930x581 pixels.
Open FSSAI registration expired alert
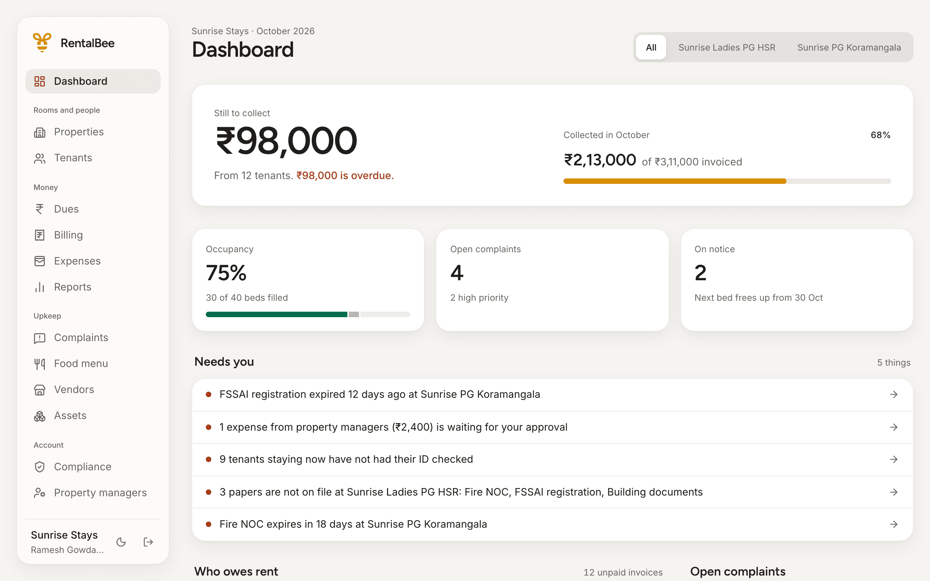(552, 395)
